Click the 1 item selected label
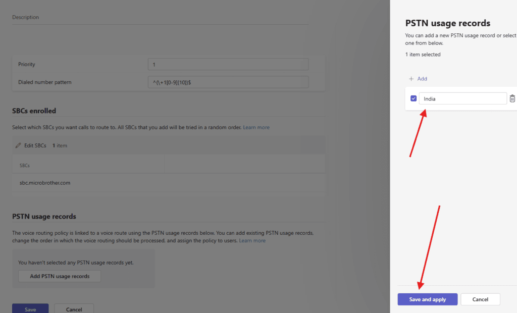 pyautogui.click(x=423, y=55)
